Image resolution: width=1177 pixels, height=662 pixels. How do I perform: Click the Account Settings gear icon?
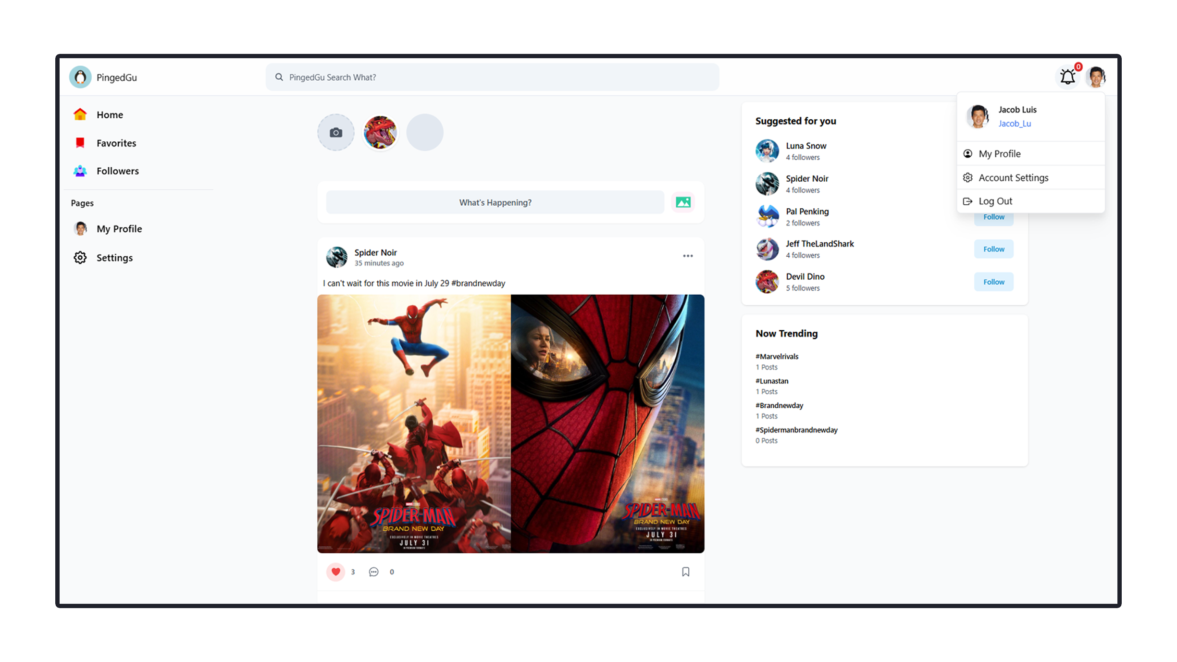pyautogui.click(x=967, y=177)
